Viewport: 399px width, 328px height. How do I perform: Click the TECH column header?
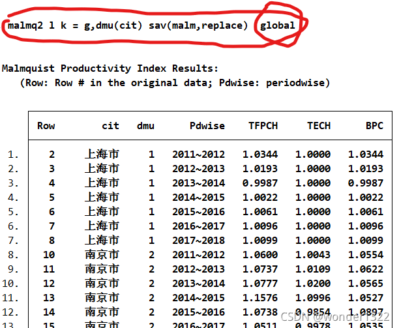tap(319, 126)
